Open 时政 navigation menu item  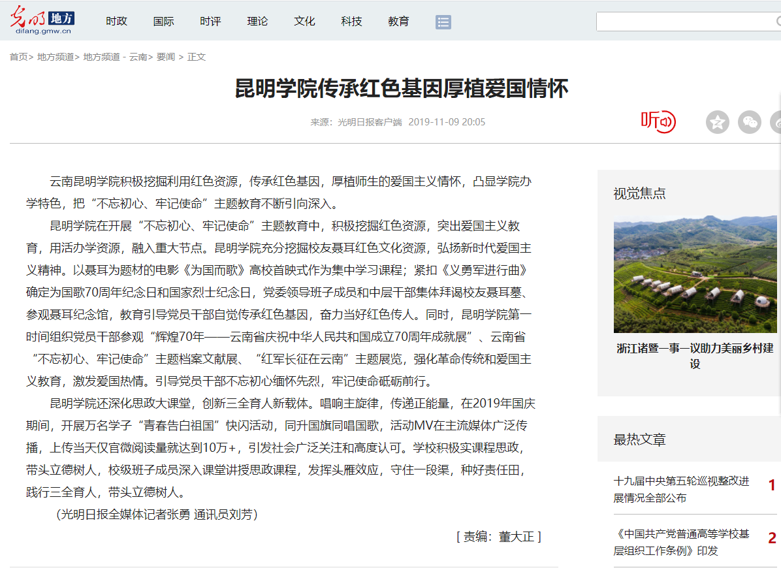[x=116, y=22]
